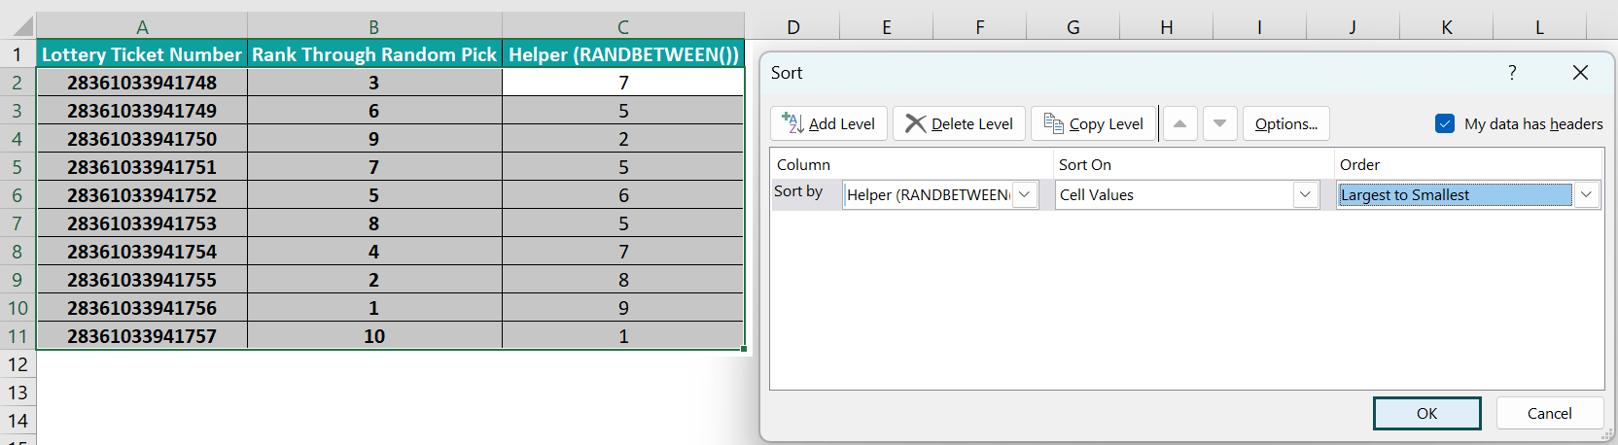Click the Sort dialog help icon
Viewport: 1618px width, 445px height.
(1512, 72)
